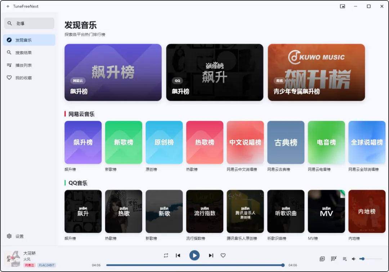Open the 流行指数 chart cover
Screen dimensions: 389x272
pyautogui.click(x=205, y=211)
